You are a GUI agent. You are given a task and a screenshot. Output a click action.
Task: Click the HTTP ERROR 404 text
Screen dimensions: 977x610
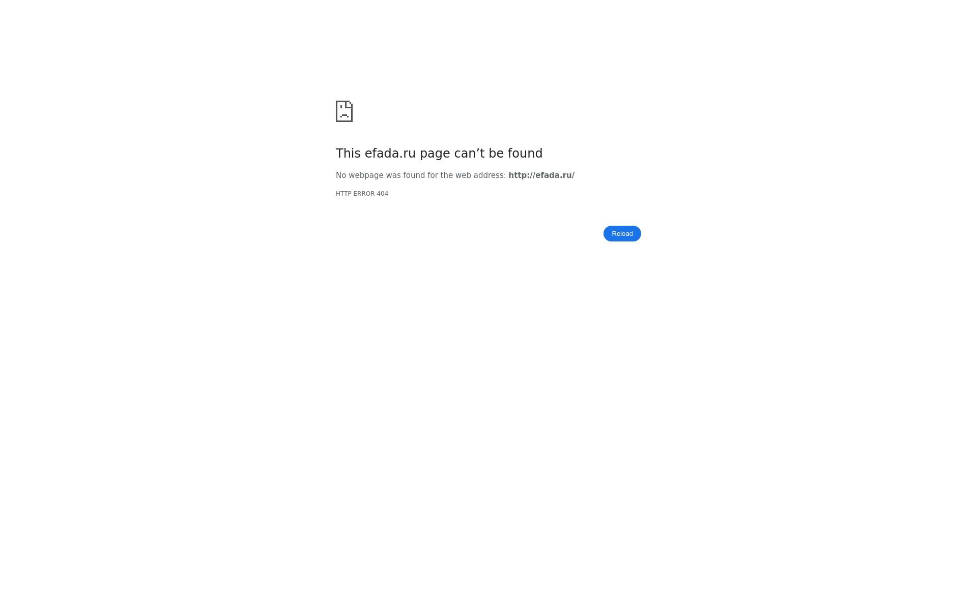coord(362,194)
